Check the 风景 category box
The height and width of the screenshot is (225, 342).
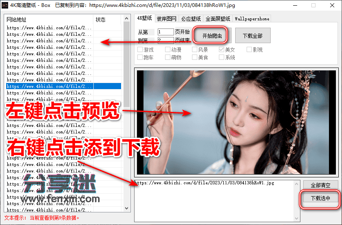[195, 50]
